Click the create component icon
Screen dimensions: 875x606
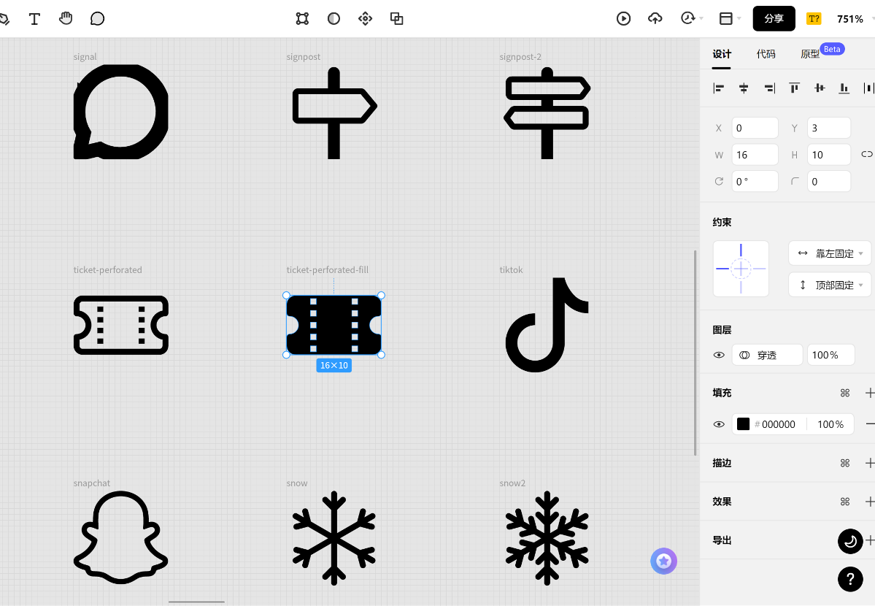365,18
